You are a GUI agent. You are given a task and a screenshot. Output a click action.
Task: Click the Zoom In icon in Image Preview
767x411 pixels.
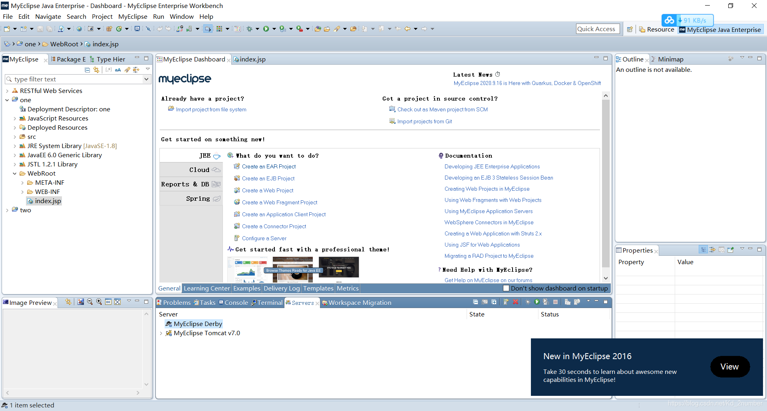pyautogui.click(x=99, y=302)
